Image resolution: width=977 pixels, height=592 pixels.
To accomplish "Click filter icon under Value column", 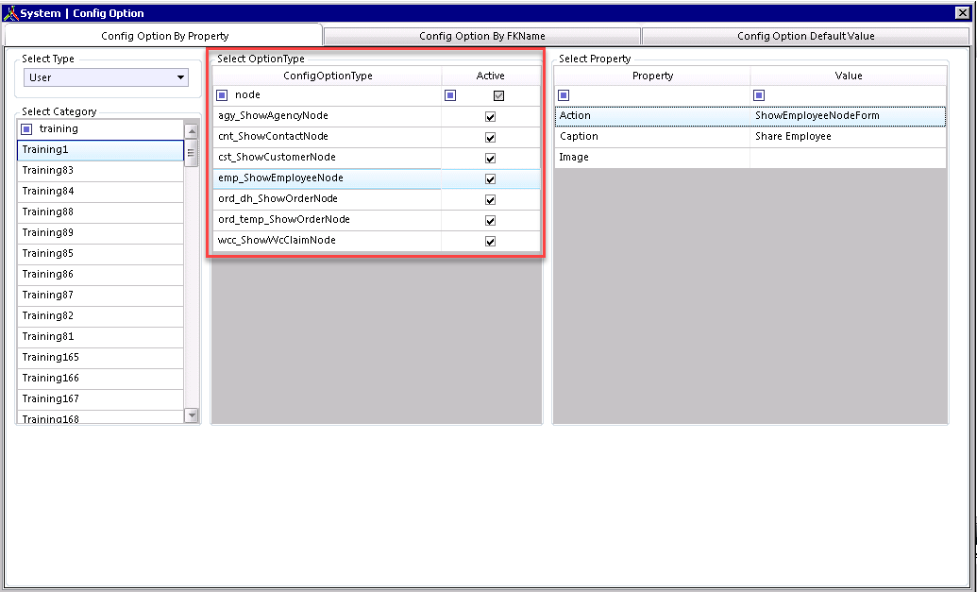I will (x=759, y=95).
